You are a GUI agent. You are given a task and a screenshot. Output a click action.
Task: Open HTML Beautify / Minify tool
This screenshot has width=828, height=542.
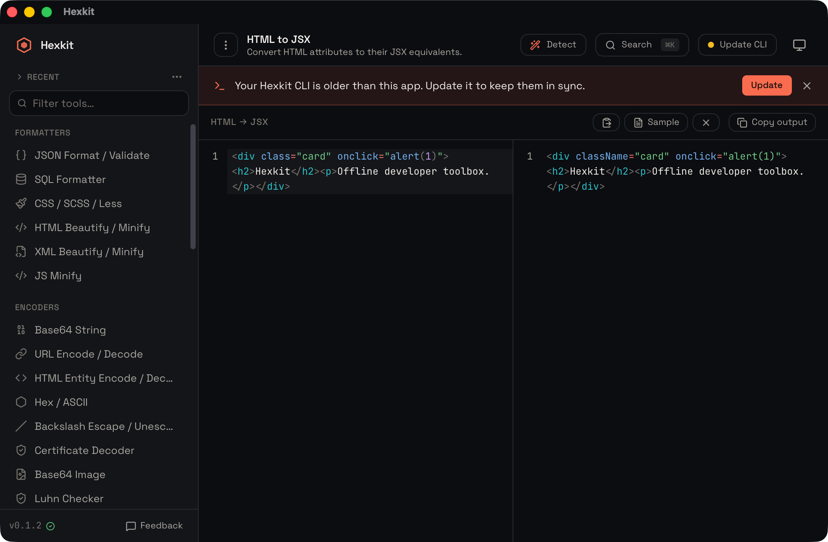click(99, 227)
